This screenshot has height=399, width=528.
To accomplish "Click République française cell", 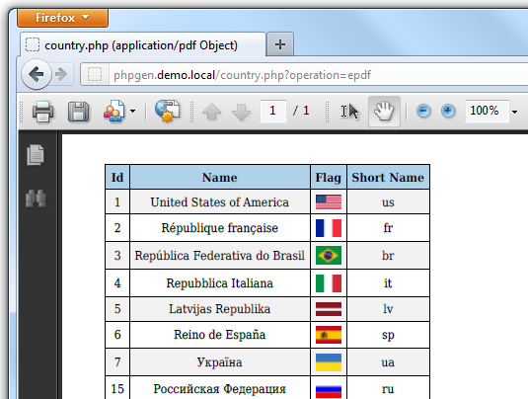I will [219, 228].
